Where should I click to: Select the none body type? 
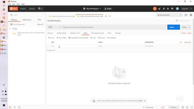point(51,38)
